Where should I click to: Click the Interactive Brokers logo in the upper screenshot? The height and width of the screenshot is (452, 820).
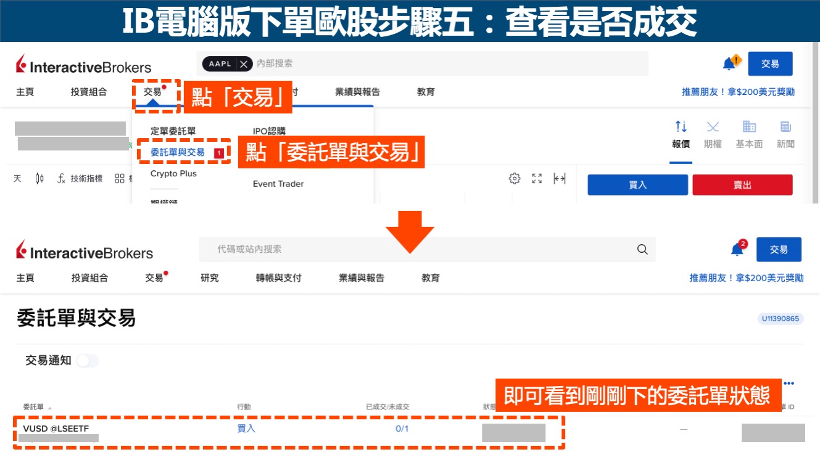coord(83,65)
